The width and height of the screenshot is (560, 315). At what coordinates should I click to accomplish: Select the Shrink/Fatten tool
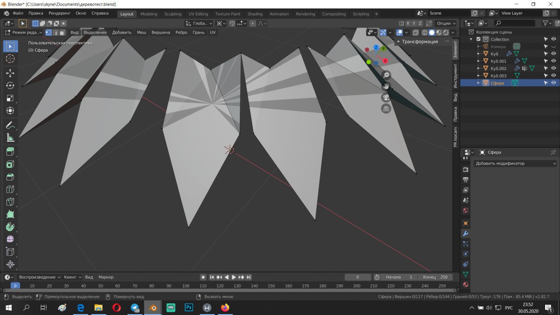click(10, 264)
